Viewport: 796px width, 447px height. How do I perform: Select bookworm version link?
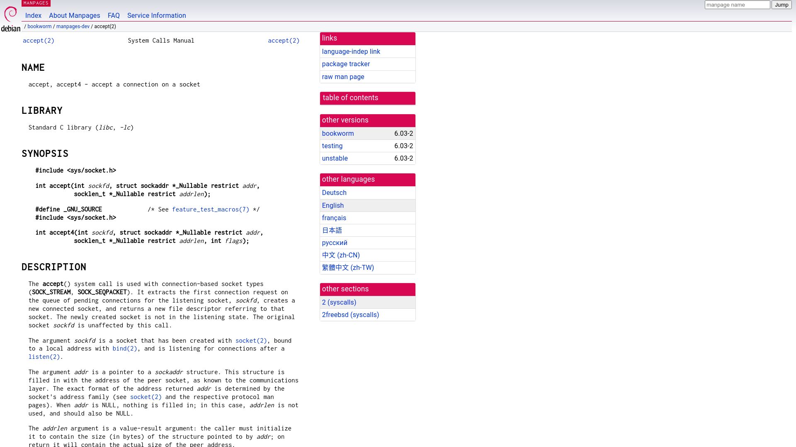click(338, 134)
